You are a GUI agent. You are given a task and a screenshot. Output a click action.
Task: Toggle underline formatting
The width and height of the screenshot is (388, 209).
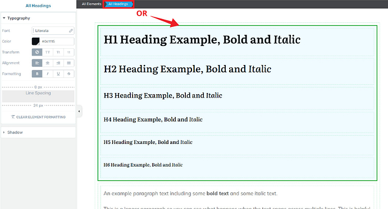(x=58, y=73)
